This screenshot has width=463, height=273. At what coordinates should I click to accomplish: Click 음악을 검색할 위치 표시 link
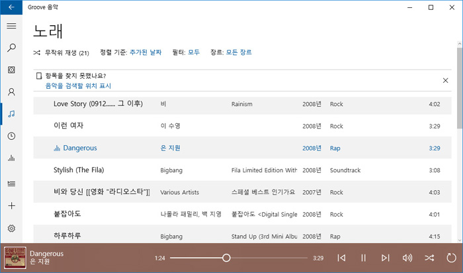78,85
